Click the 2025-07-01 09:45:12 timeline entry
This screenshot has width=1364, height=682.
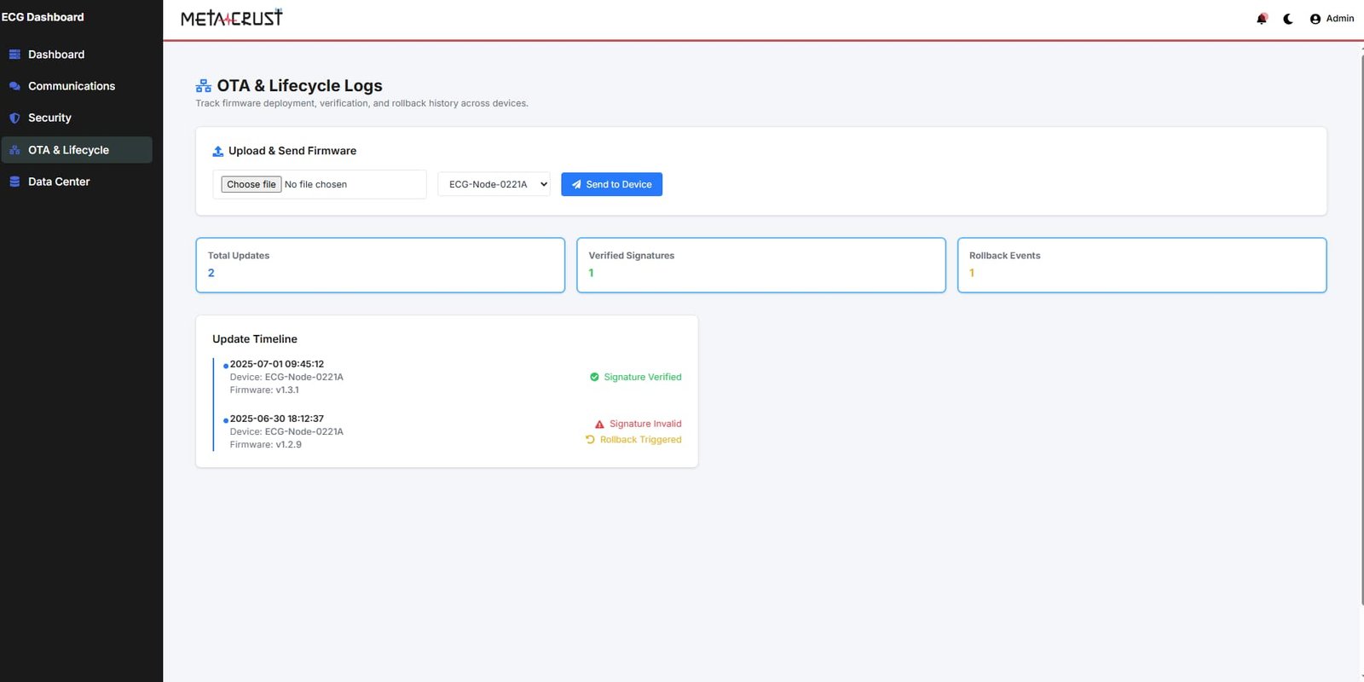pos(277,364)
